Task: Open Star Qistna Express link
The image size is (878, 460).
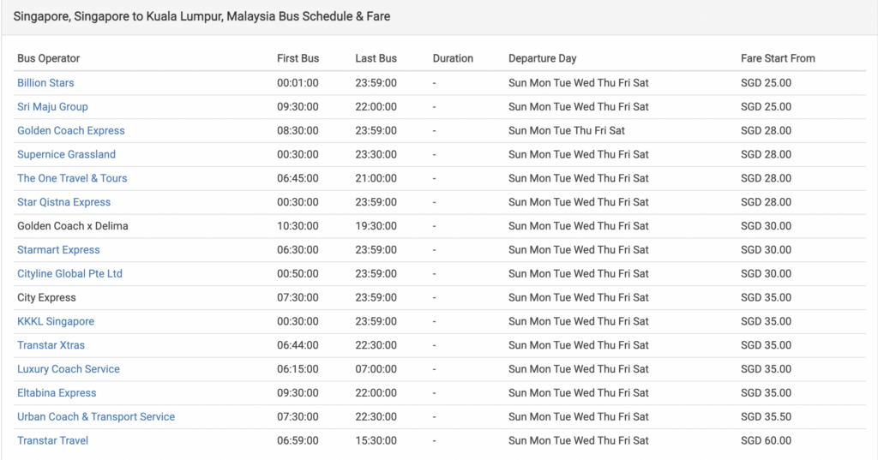Action: pos(63,202)
